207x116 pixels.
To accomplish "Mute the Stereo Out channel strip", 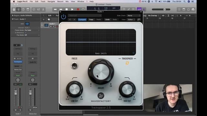I will [30, 110].
